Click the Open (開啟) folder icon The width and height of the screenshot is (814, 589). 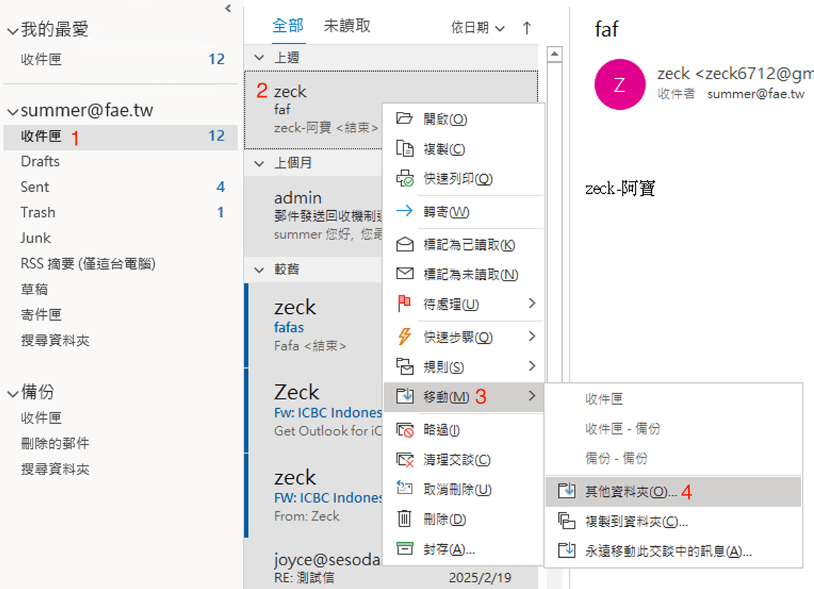[x=404, y=119]
